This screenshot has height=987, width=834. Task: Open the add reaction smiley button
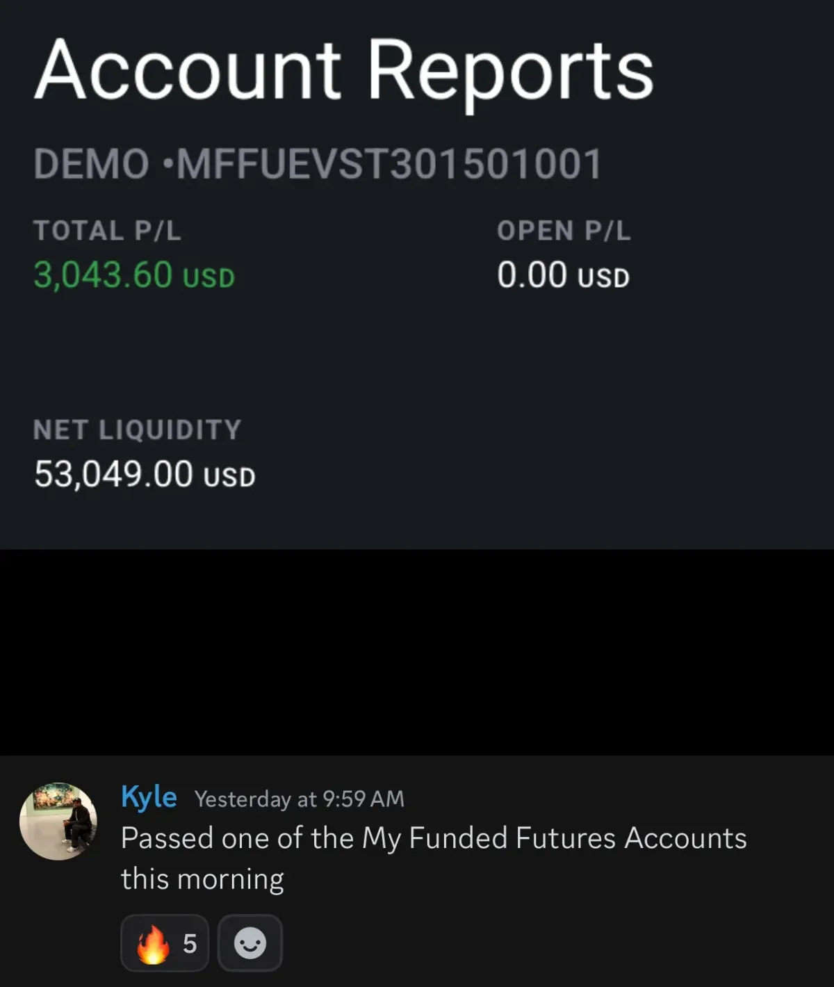point(250,943)
